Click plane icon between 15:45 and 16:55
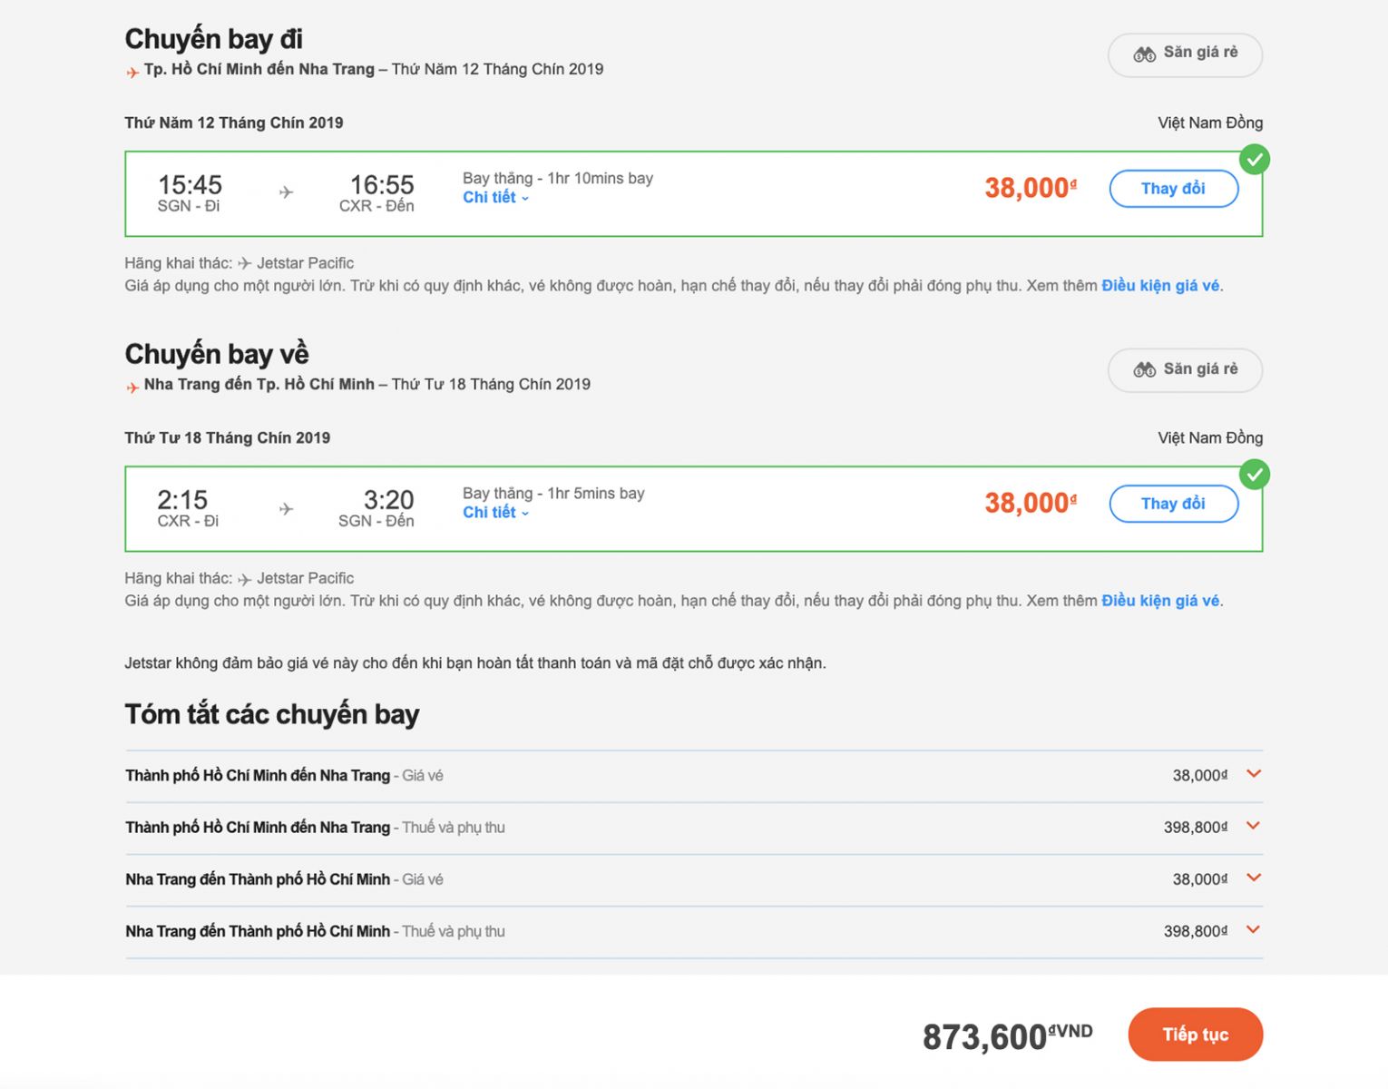The width and height of the screenshot is (1388, 1089). [x=286, y=192]
